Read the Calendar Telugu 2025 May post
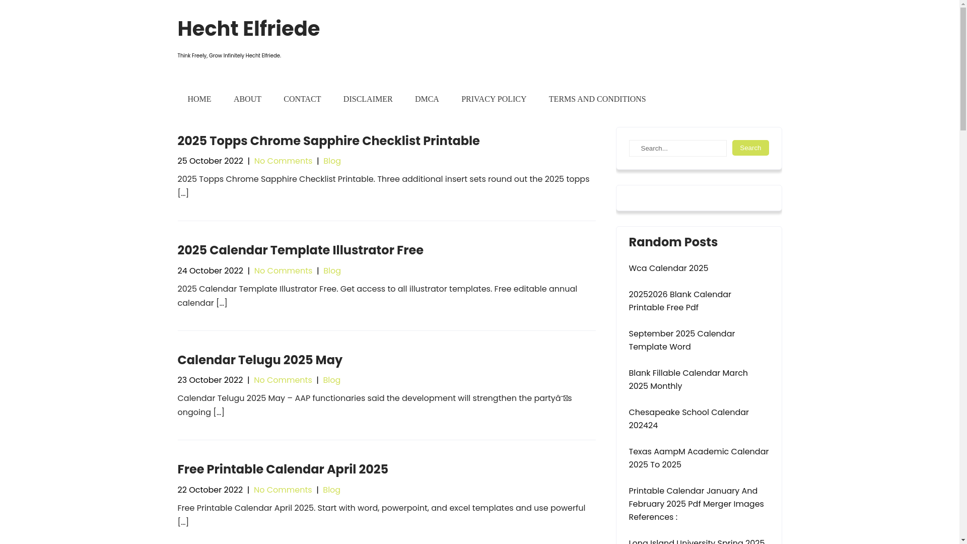This screenshot has width=967, height=544. pos(259,360)
